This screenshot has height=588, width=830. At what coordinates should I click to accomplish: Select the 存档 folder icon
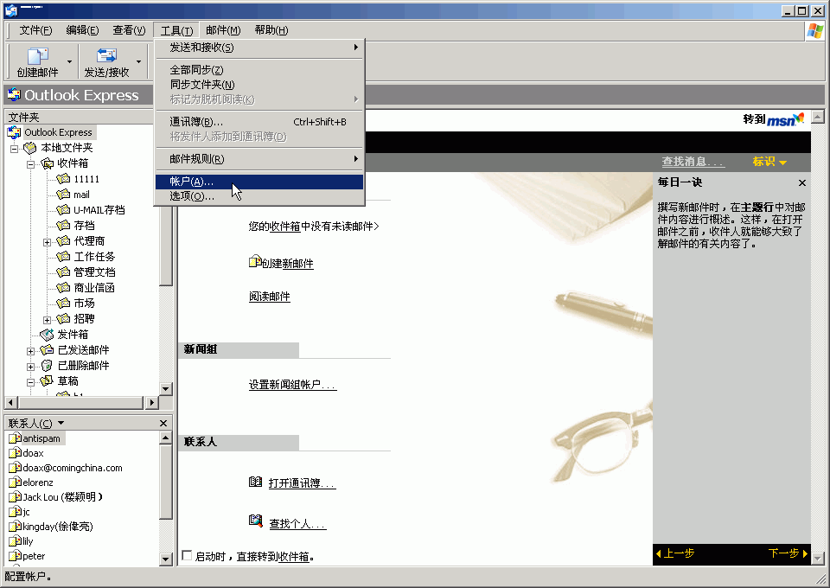63,226
